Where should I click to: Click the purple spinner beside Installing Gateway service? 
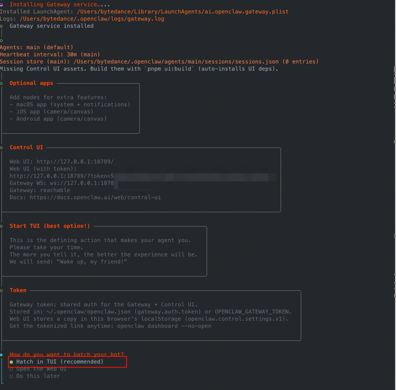[x=2, y=4]
